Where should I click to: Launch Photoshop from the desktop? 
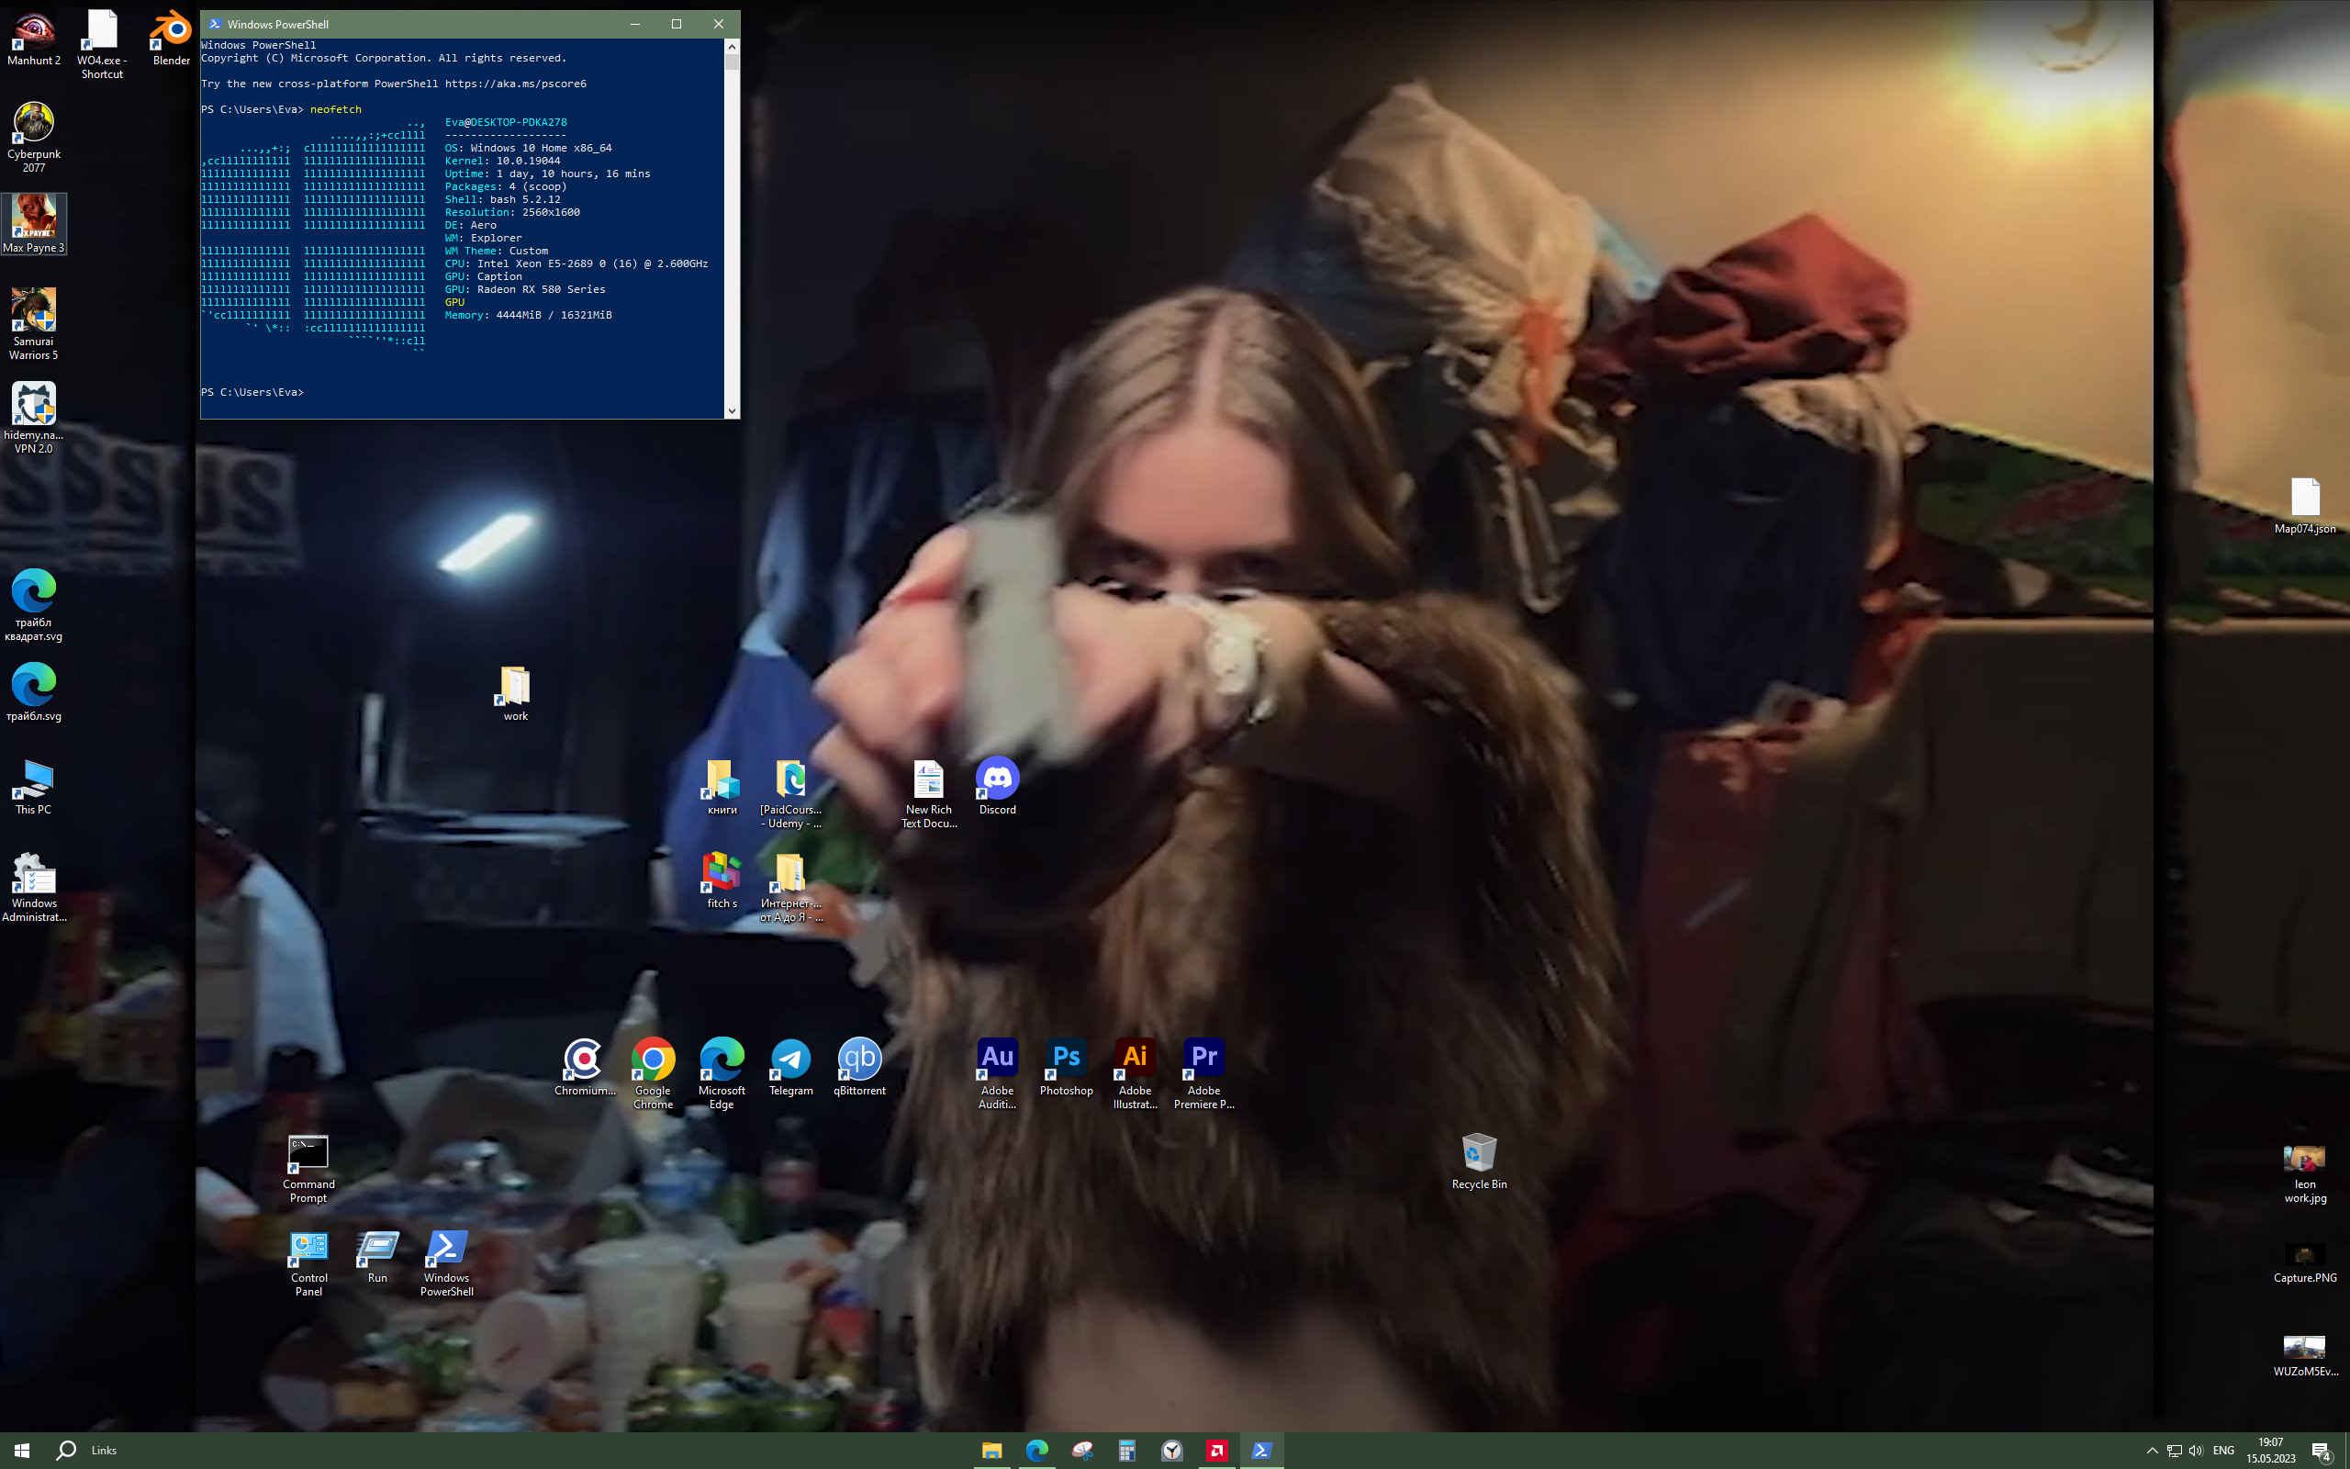coord(1067,1067)
